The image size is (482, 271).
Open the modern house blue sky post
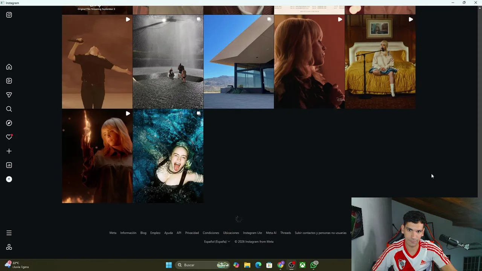[x=239, y=62]
